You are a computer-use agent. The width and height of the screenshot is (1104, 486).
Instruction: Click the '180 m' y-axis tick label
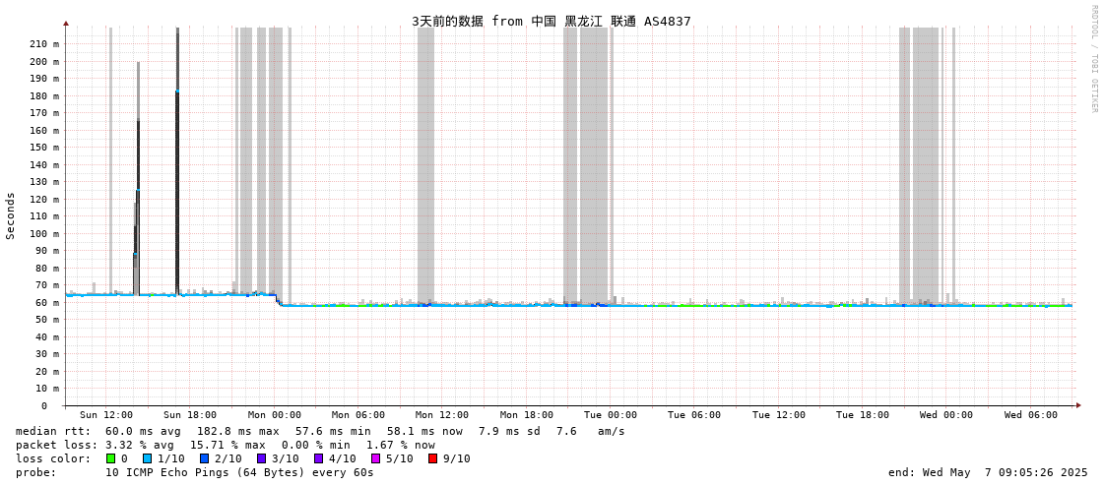click(45, 95)
